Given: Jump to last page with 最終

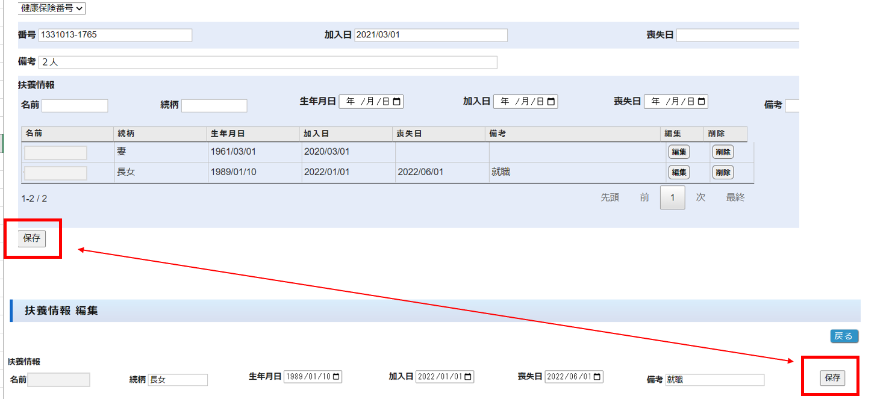Looking at the screenshot, I should click(735, 197).
